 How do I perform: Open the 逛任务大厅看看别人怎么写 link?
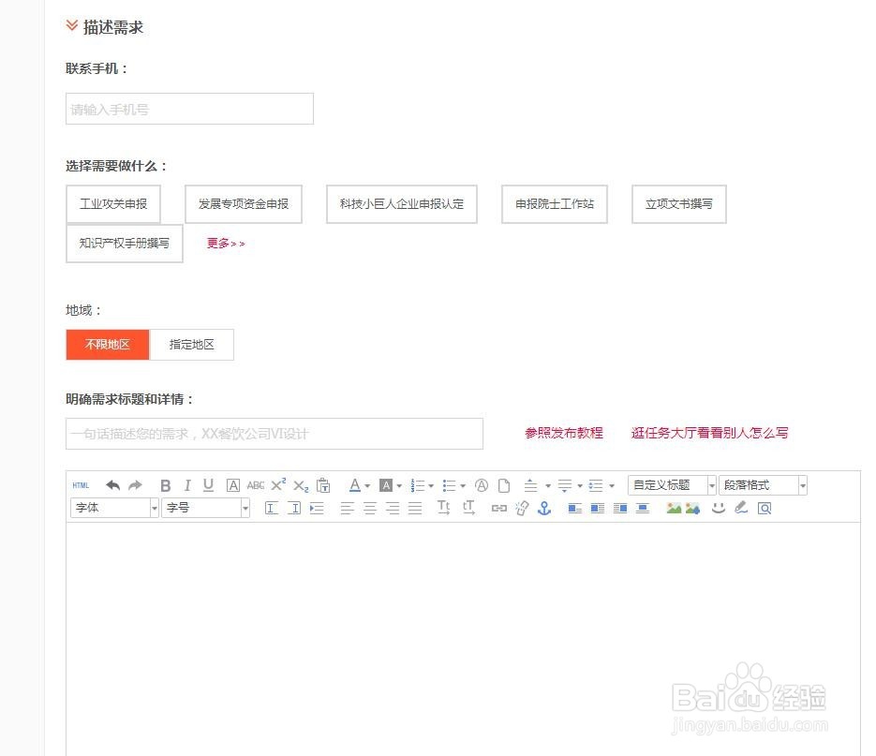pos(709,433)
